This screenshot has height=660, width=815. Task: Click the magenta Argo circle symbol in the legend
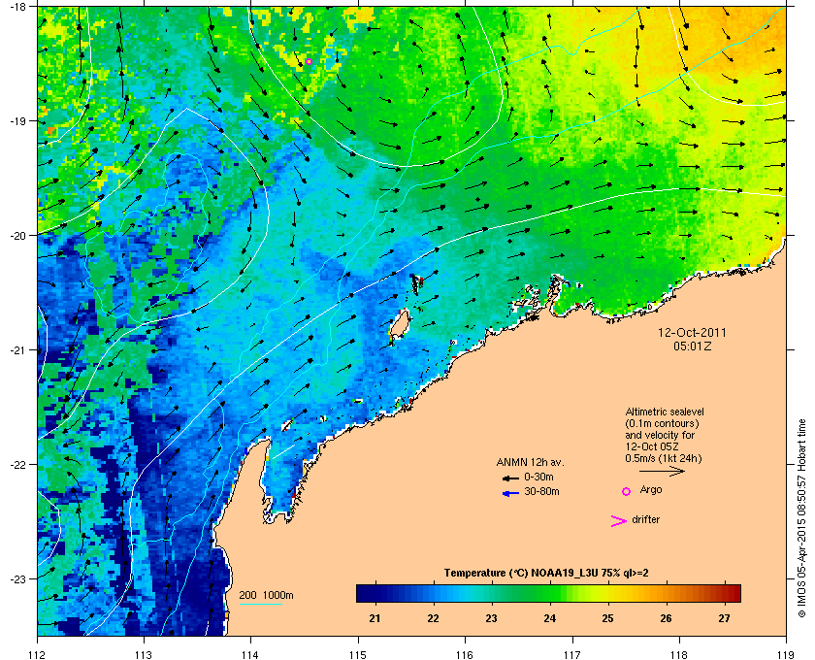[x=627, y=491]
